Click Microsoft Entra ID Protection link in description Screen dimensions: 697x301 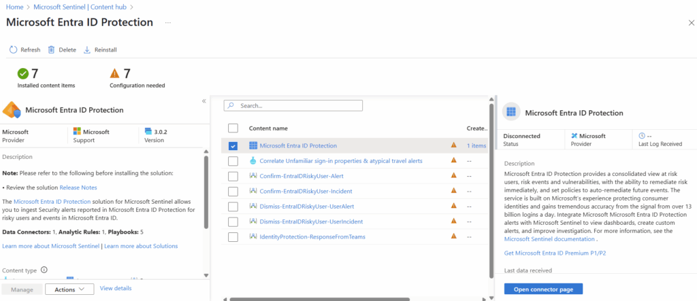52,202
